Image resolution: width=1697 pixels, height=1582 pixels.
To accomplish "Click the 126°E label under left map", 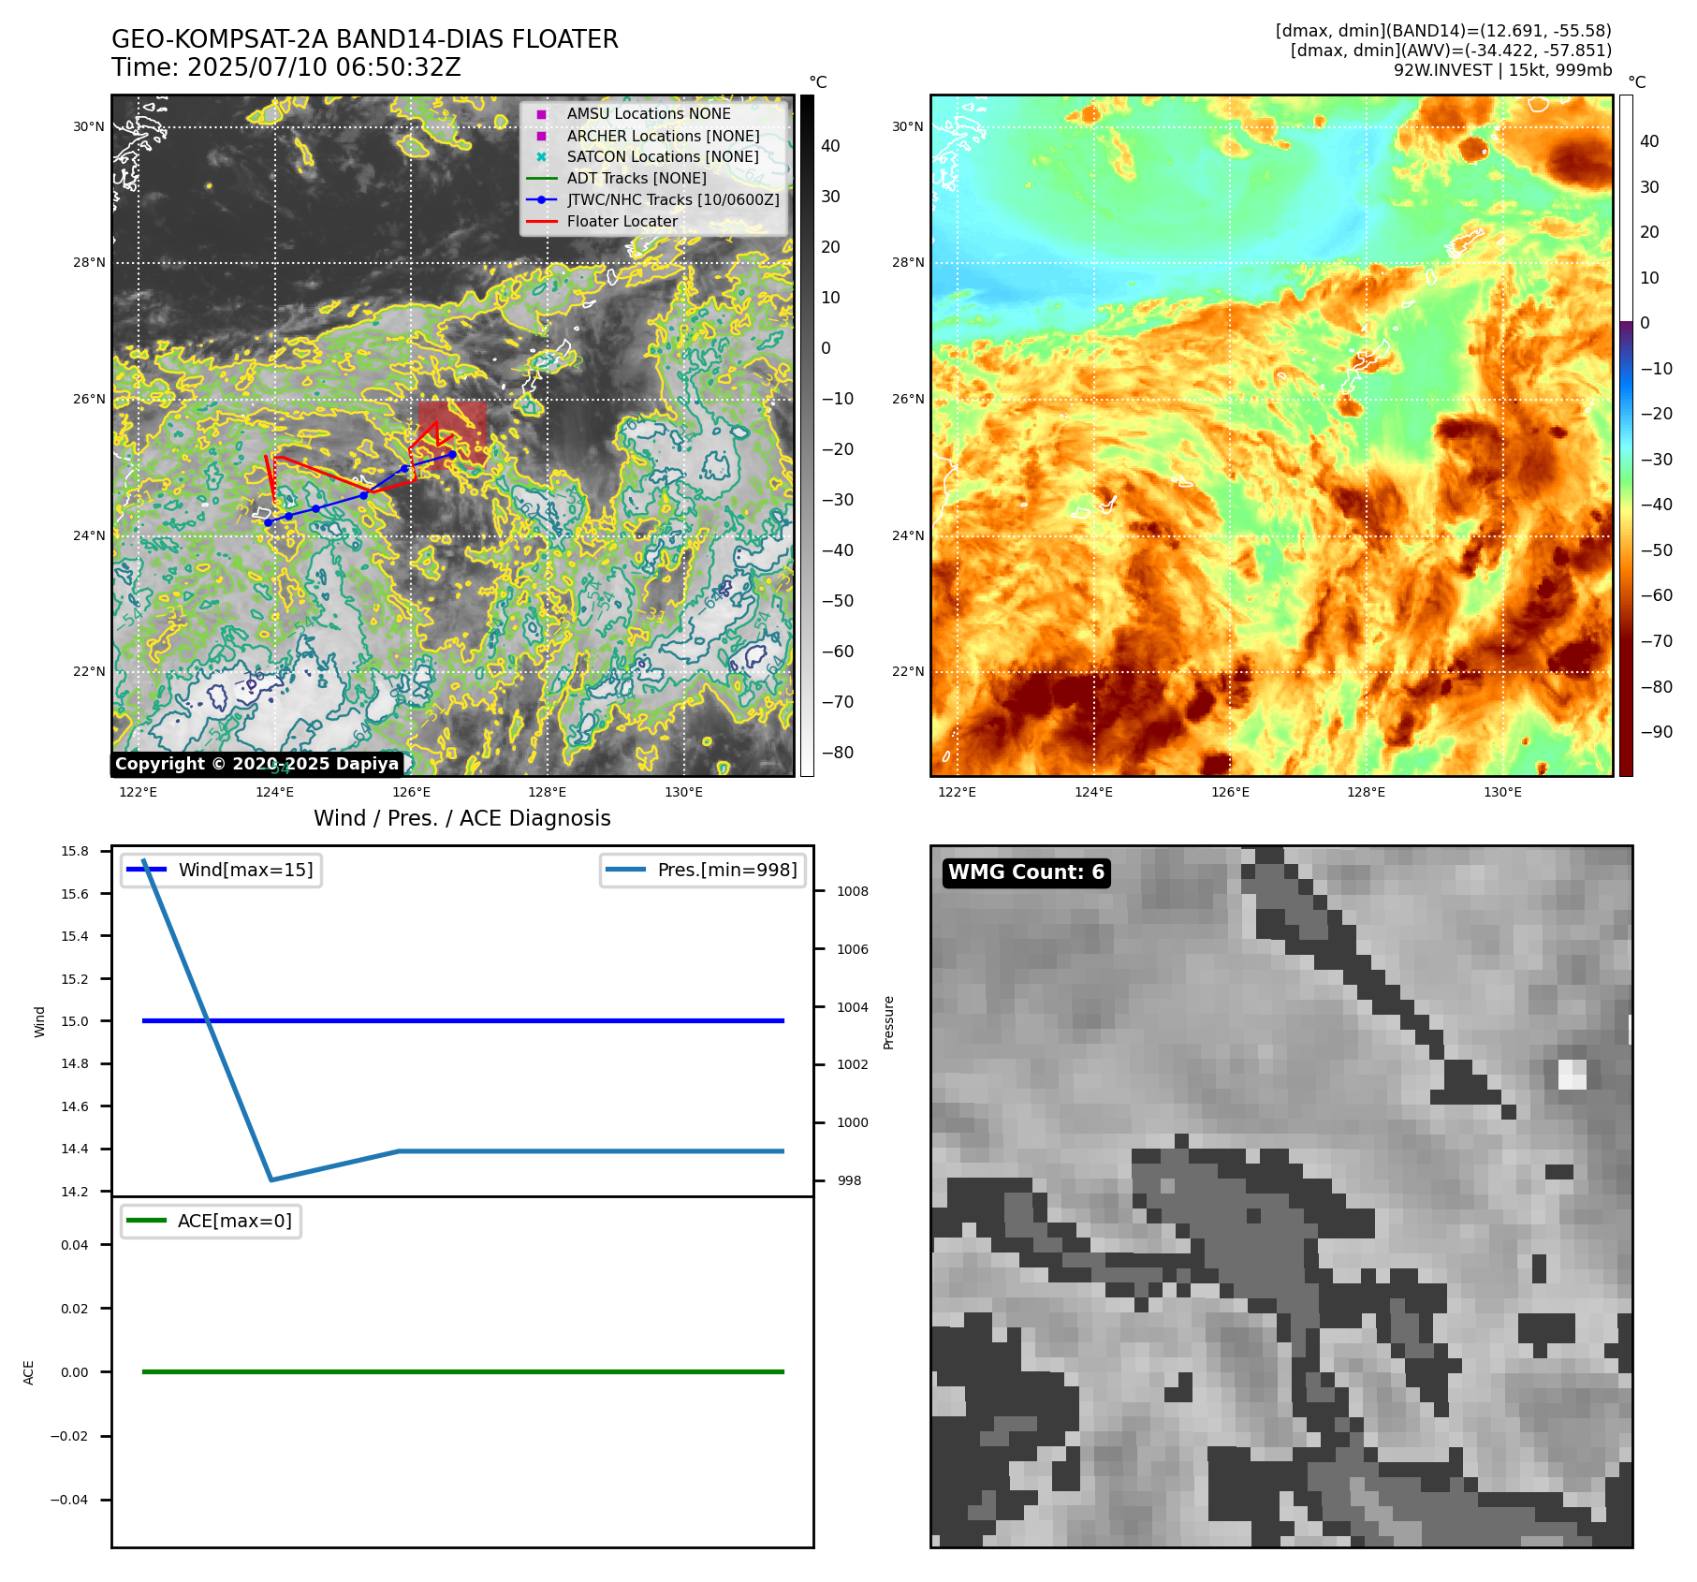I will 411,792.
